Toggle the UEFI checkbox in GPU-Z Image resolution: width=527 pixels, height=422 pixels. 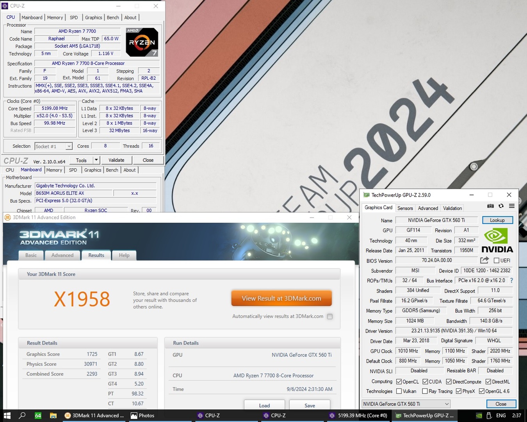tap(497, 260)
